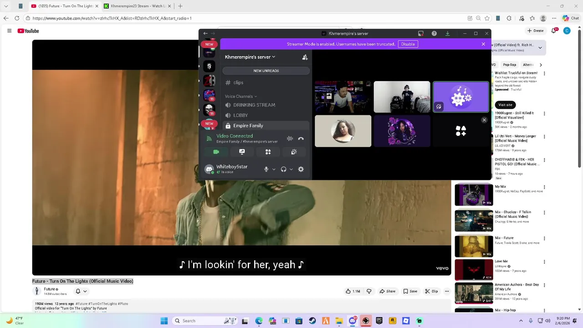Jump to NEW UNREADS in channel list
The width and height of the screenshot is (583, 328).
click(x=266, y=71)
